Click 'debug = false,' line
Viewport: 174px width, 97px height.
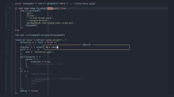(30, 91)
